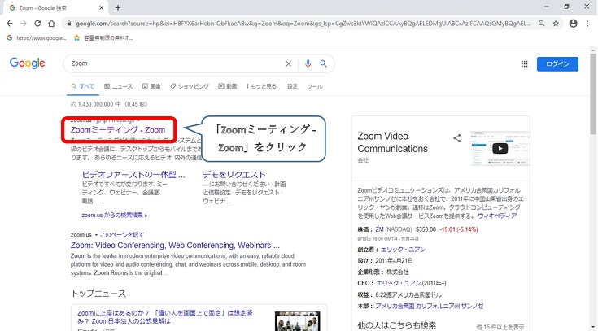The image size is (598, 331).
Task: Open the Google apps grid
Action: (x=525, y=64)
